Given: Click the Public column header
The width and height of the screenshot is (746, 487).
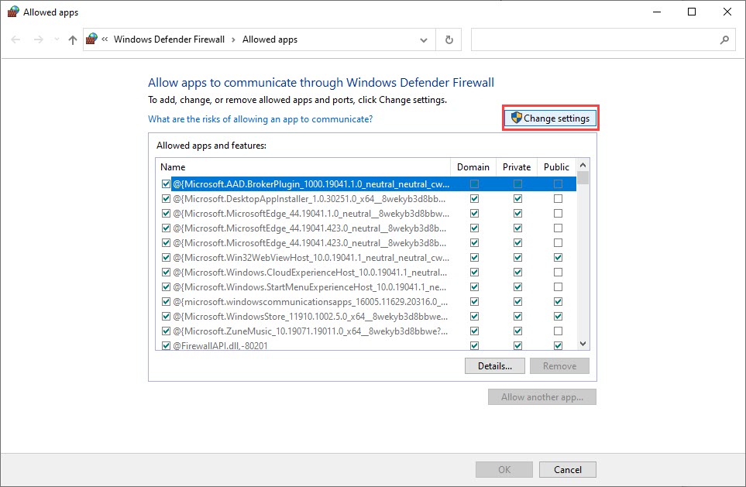Looking at the screenshot, I should pyautogui.click(x=556, y=167).
